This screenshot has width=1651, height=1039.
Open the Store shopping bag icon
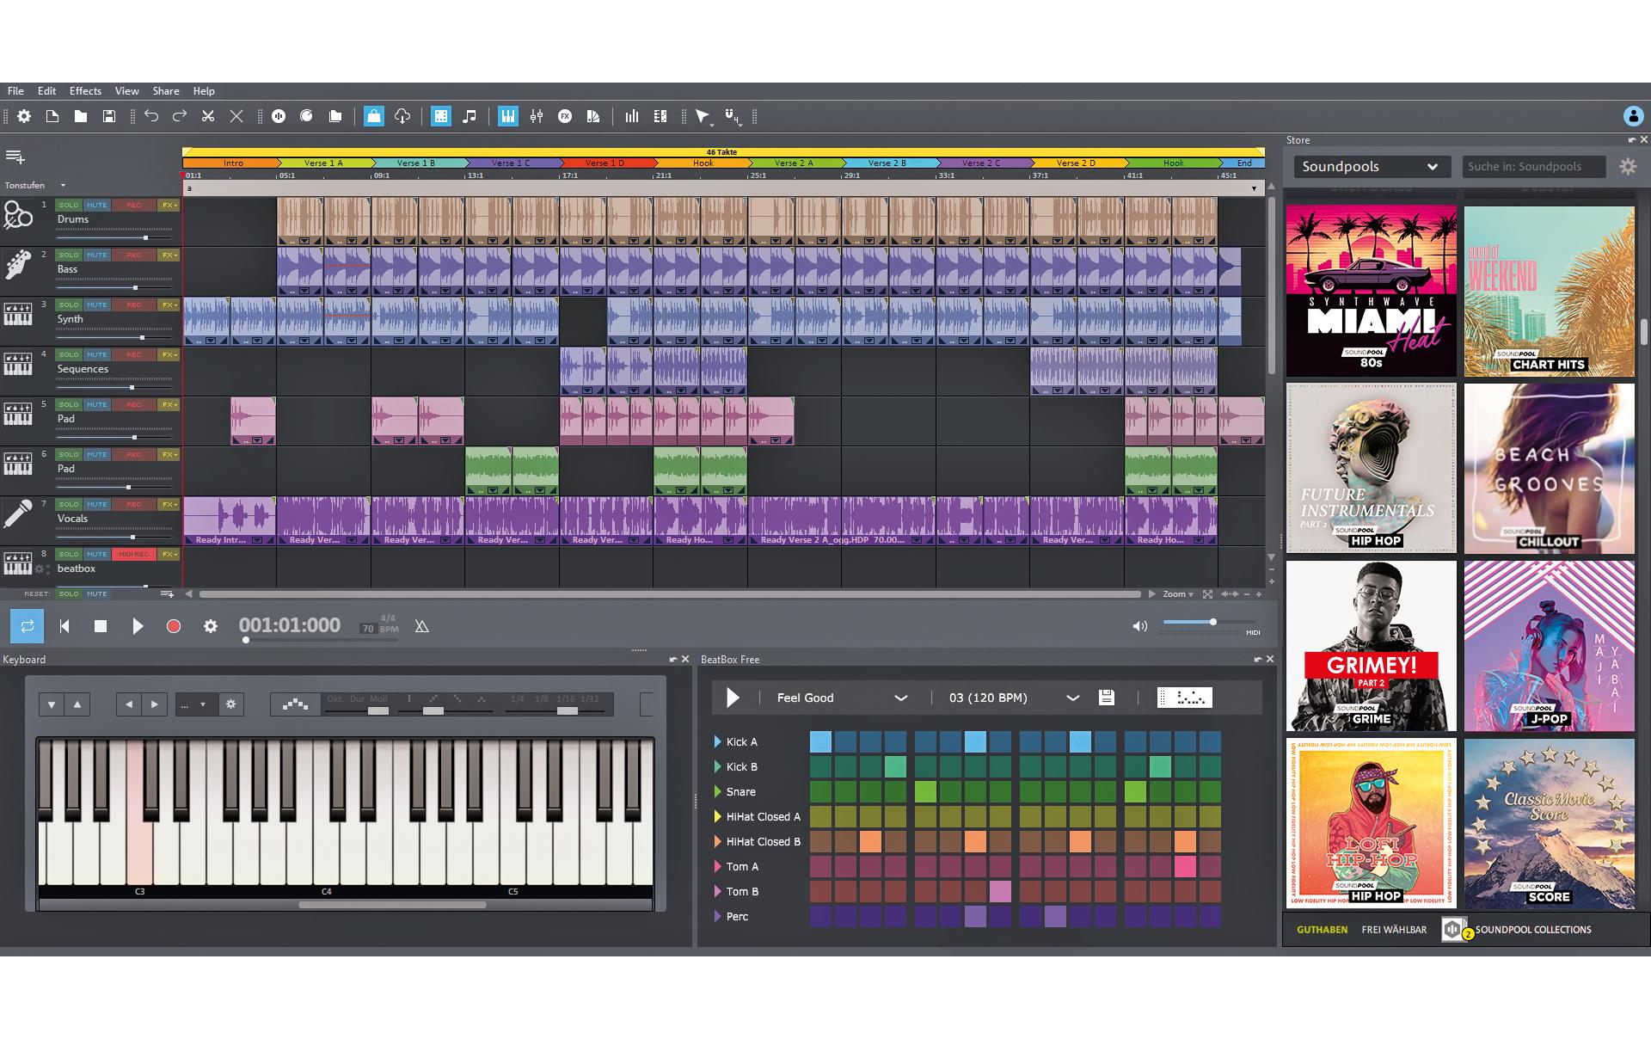[374, 116]
